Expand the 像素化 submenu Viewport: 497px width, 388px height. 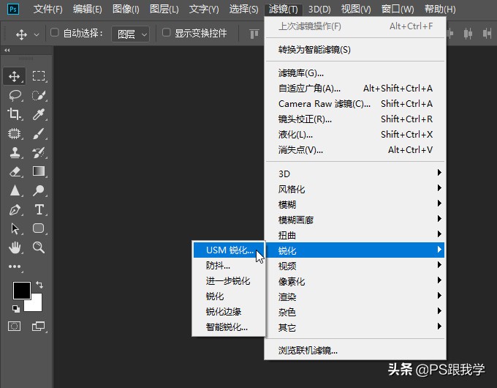pos(355,281)
